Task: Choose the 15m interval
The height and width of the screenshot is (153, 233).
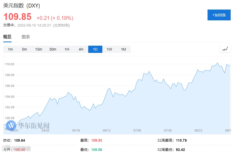Action: (x=39, y=49)
